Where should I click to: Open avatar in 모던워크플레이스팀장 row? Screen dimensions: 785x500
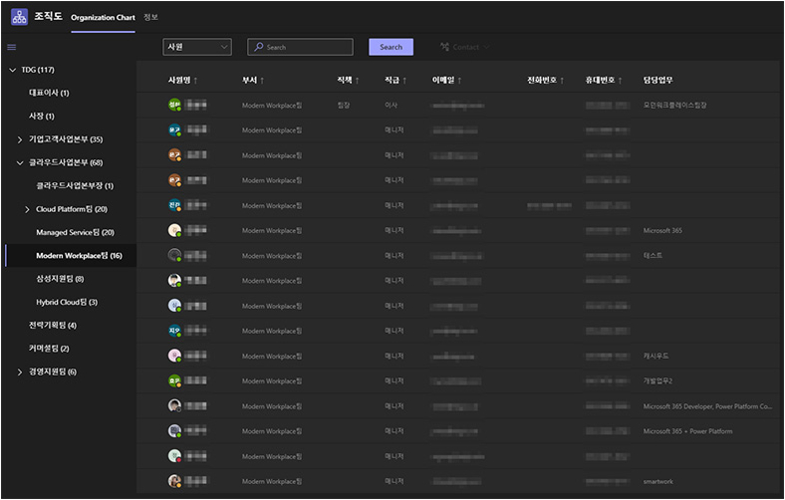pos(174,105)
